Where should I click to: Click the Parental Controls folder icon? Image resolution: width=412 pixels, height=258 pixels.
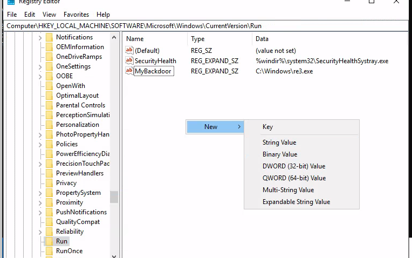[49, 105]
